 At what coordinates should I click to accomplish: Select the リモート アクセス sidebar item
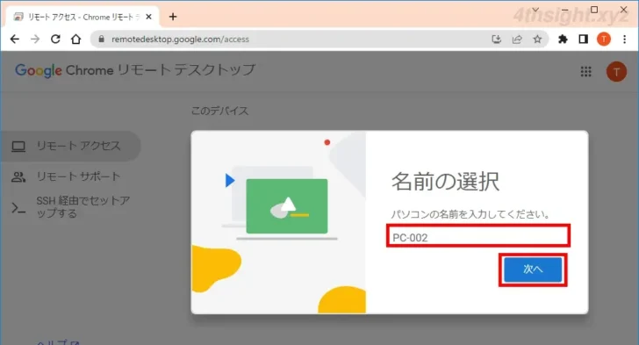click(x=70, y=146)
